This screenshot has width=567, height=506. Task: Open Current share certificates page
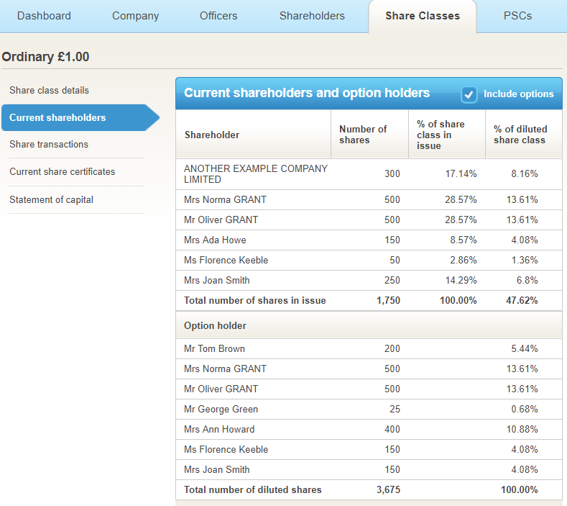[x=62, y=172]
